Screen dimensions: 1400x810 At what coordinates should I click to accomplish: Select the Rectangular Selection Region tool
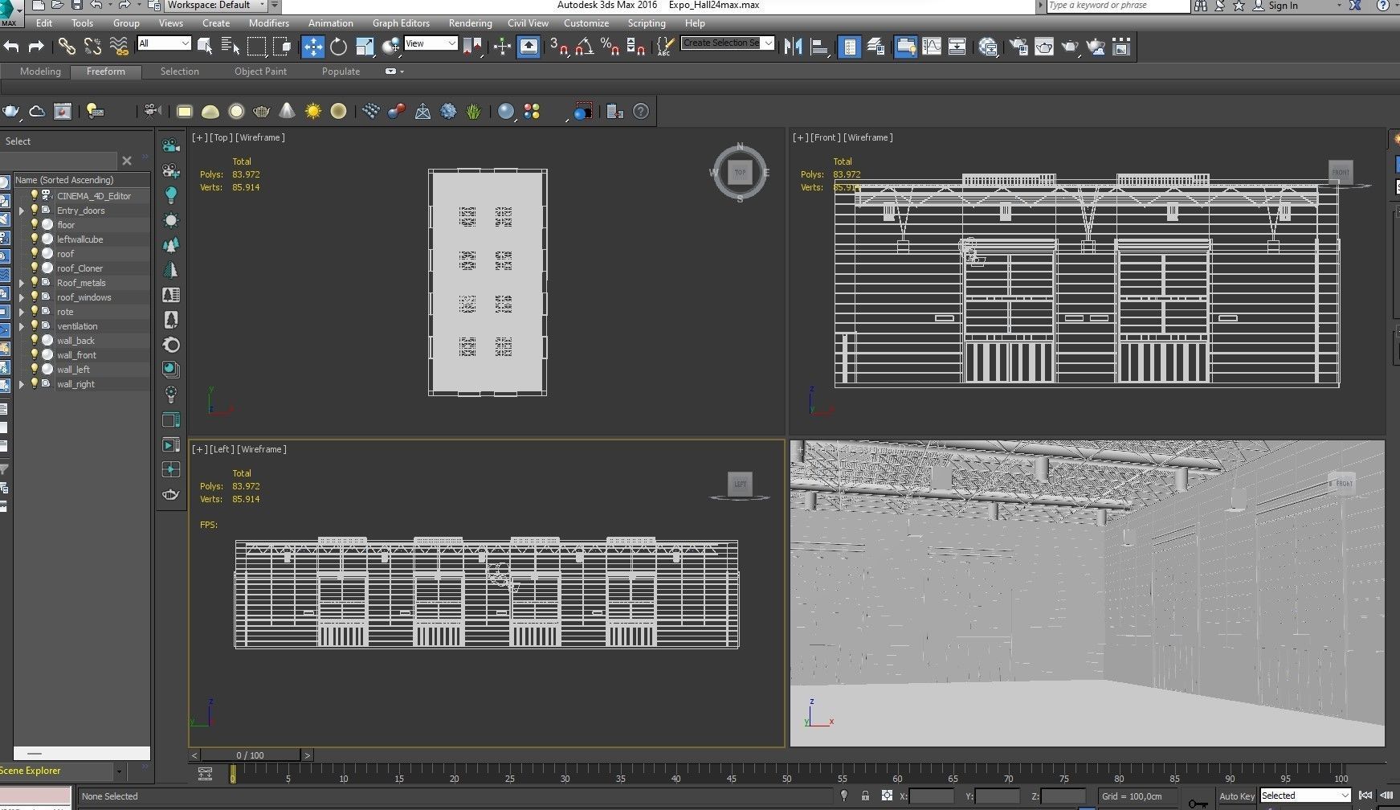(256, 47)
